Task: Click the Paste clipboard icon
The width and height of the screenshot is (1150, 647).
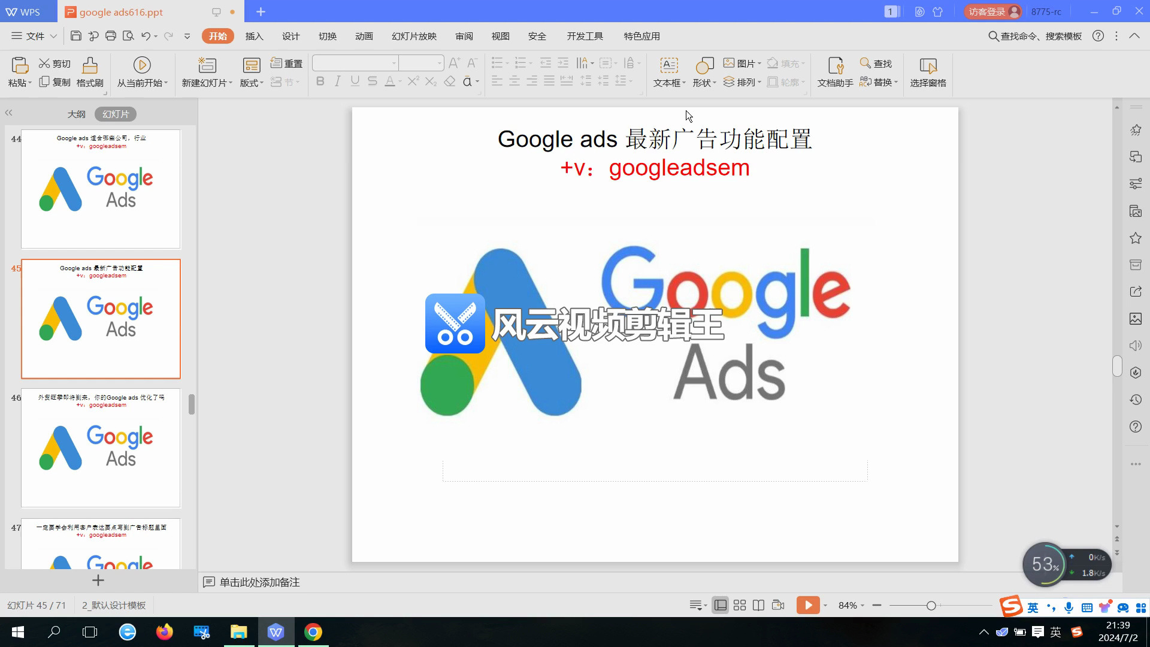Action: coord(20,65)
